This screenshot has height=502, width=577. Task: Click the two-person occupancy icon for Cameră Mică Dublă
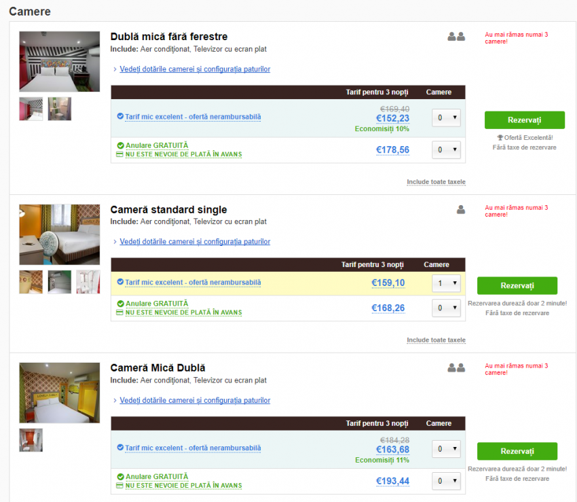click(456, 367)
